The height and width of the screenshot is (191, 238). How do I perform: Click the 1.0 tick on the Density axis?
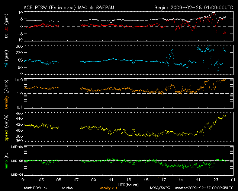(20, 94)
